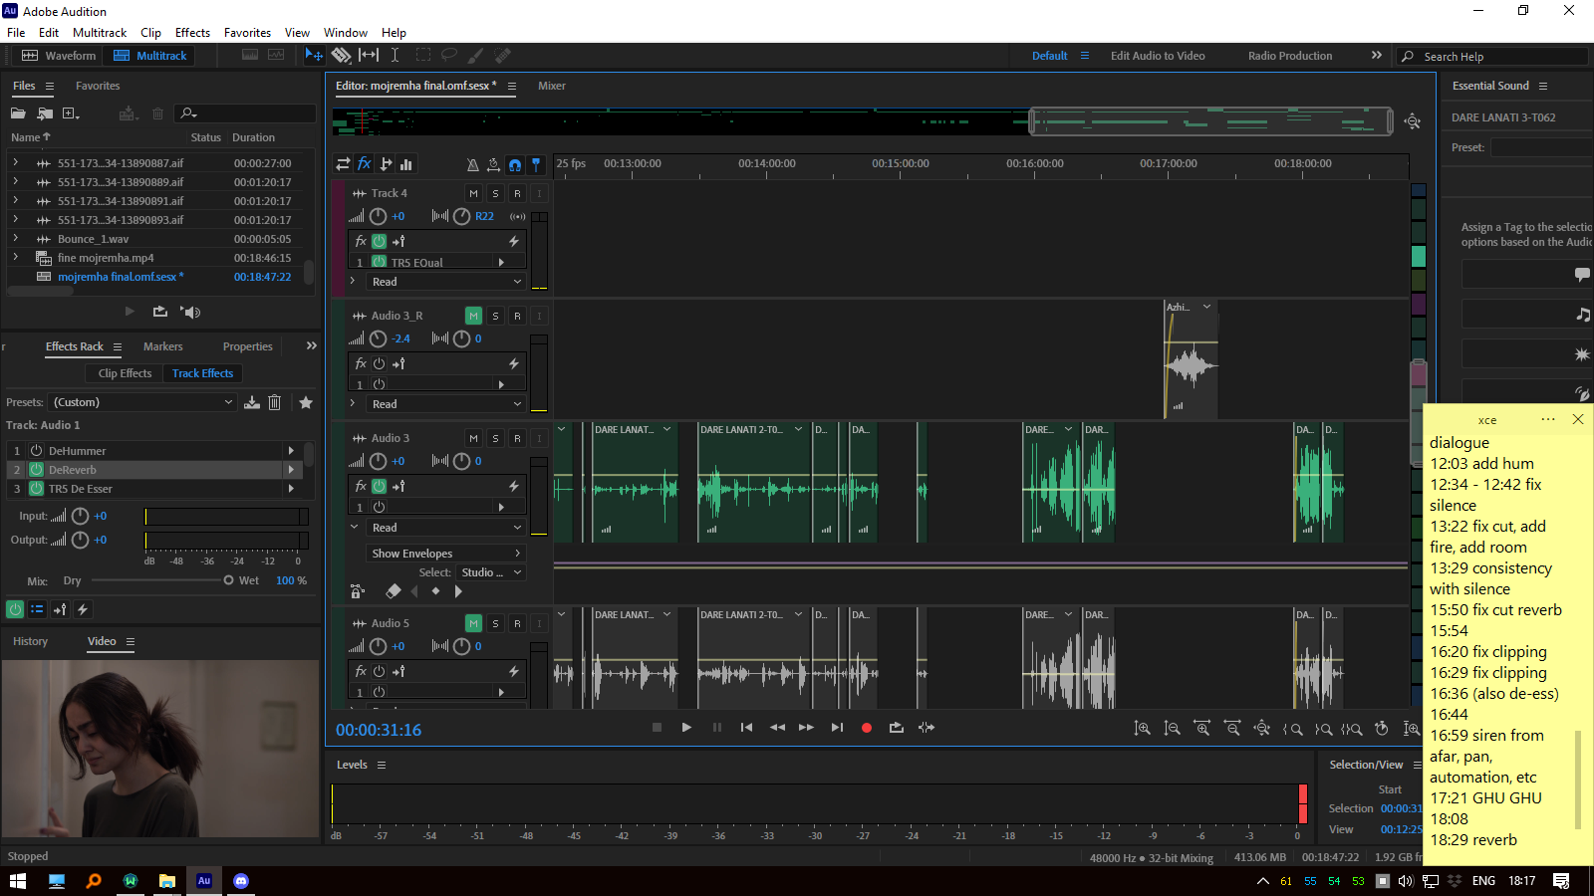This screenshot has height=896, width=1594.
Task: Mute the Audio 3_R track
Action: tap(473, 316)
